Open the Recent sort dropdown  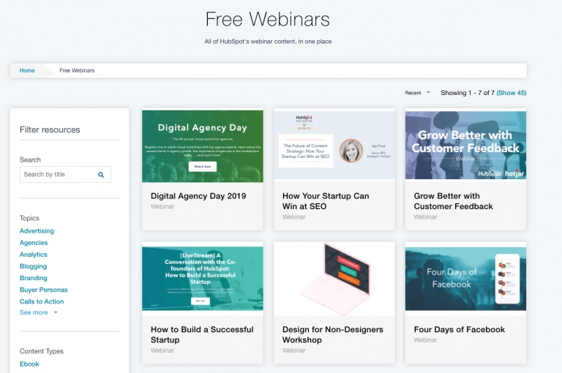tap(417, 93)
